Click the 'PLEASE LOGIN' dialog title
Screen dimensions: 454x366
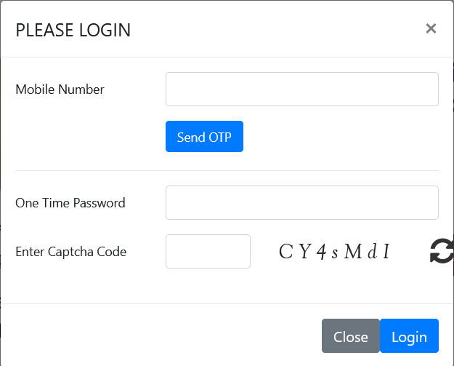click(73, 30)
